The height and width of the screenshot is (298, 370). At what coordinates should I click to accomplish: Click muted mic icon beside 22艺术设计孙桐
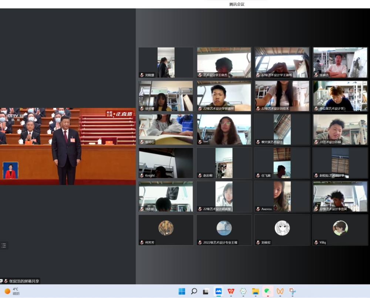point(316,142)
